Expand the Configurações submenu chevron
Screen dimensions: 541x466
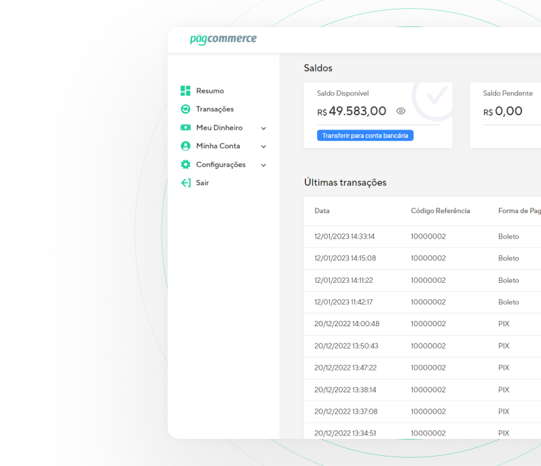click(263, 165)
